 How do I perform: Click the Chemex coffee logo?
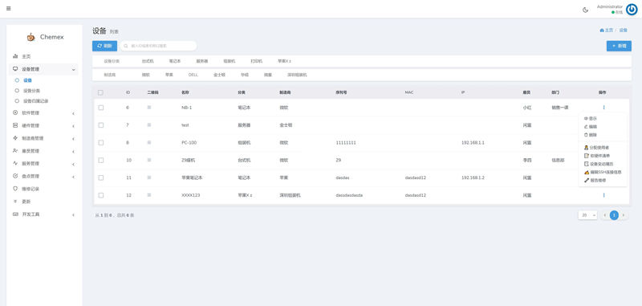click(x=31, y=37)
